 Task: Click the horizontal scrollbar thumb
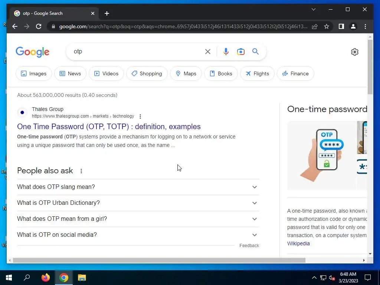pos(159,260)
